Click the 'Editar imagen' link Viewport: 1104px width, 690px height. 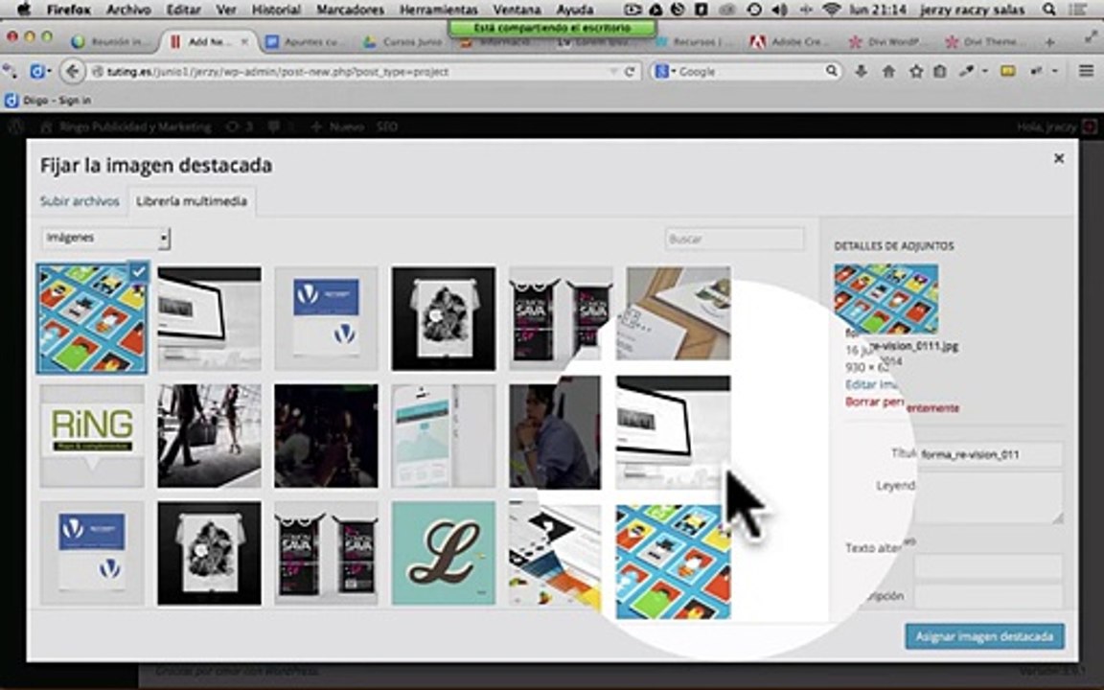pyautogui.click(x=872, y=384)
